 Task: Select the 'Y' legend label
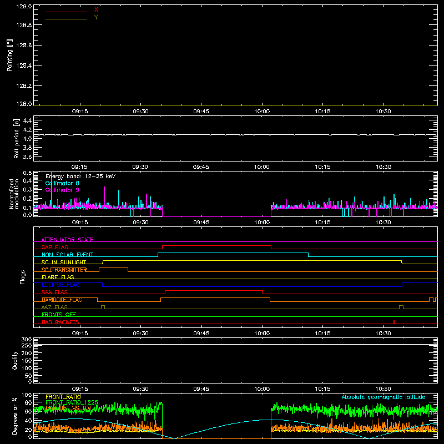point(96,17)
